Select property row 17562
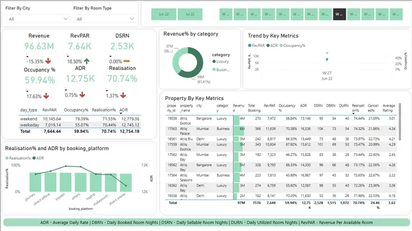Screen dimensions: 412x231 click(x=281, y=157)
